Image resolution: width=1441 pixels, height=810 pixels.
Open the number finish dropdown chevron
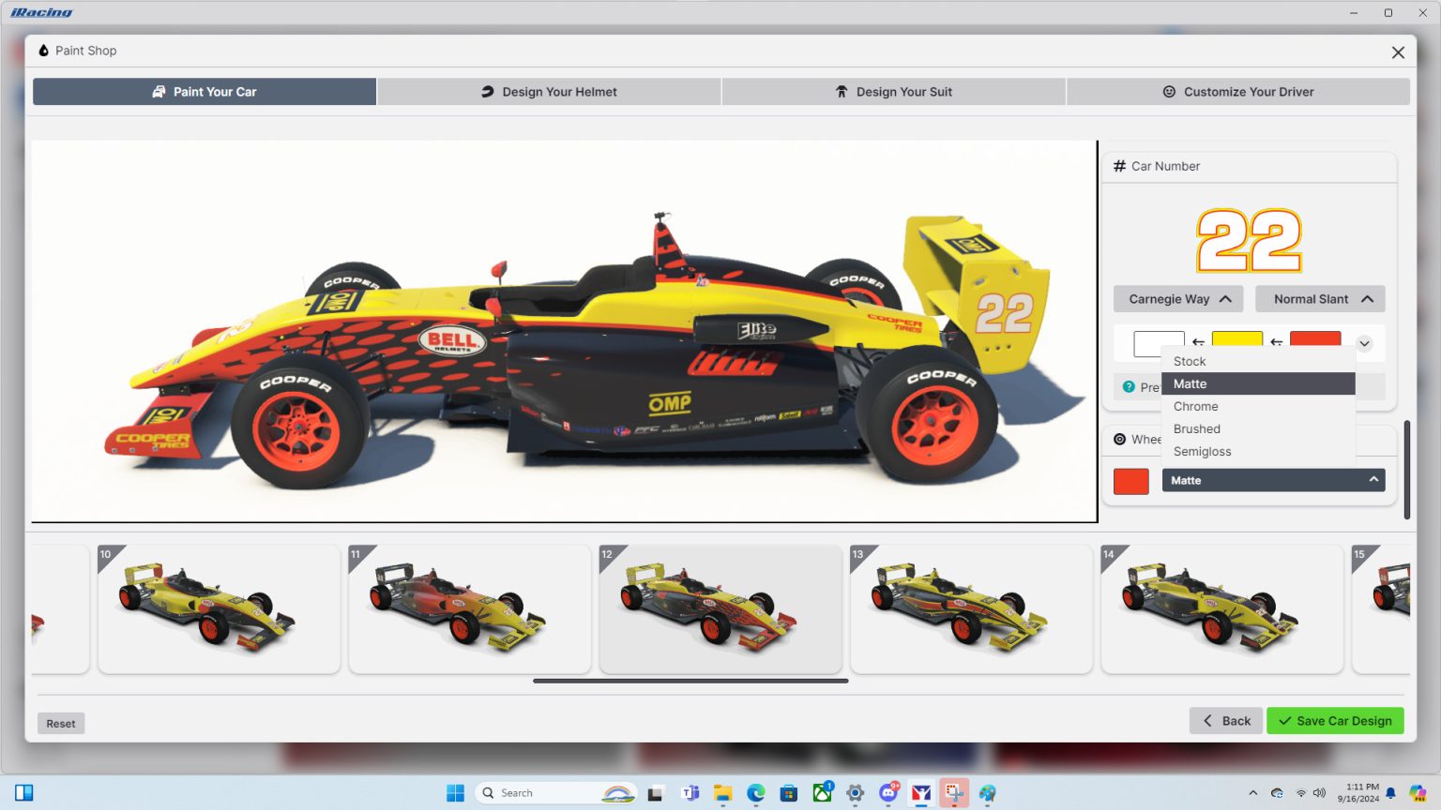[x=1365, y=343]
